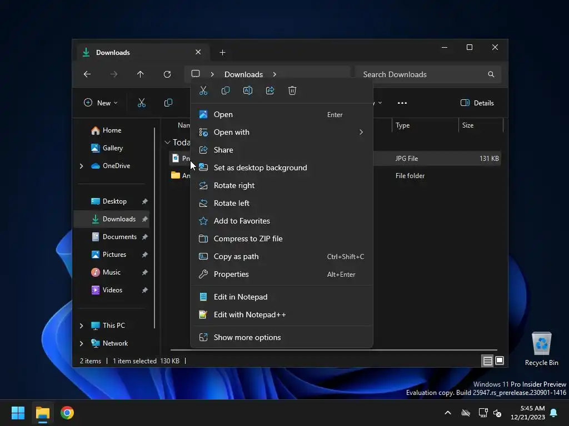Click the Downloads breadcrumb in the address bar

(243, 74)
